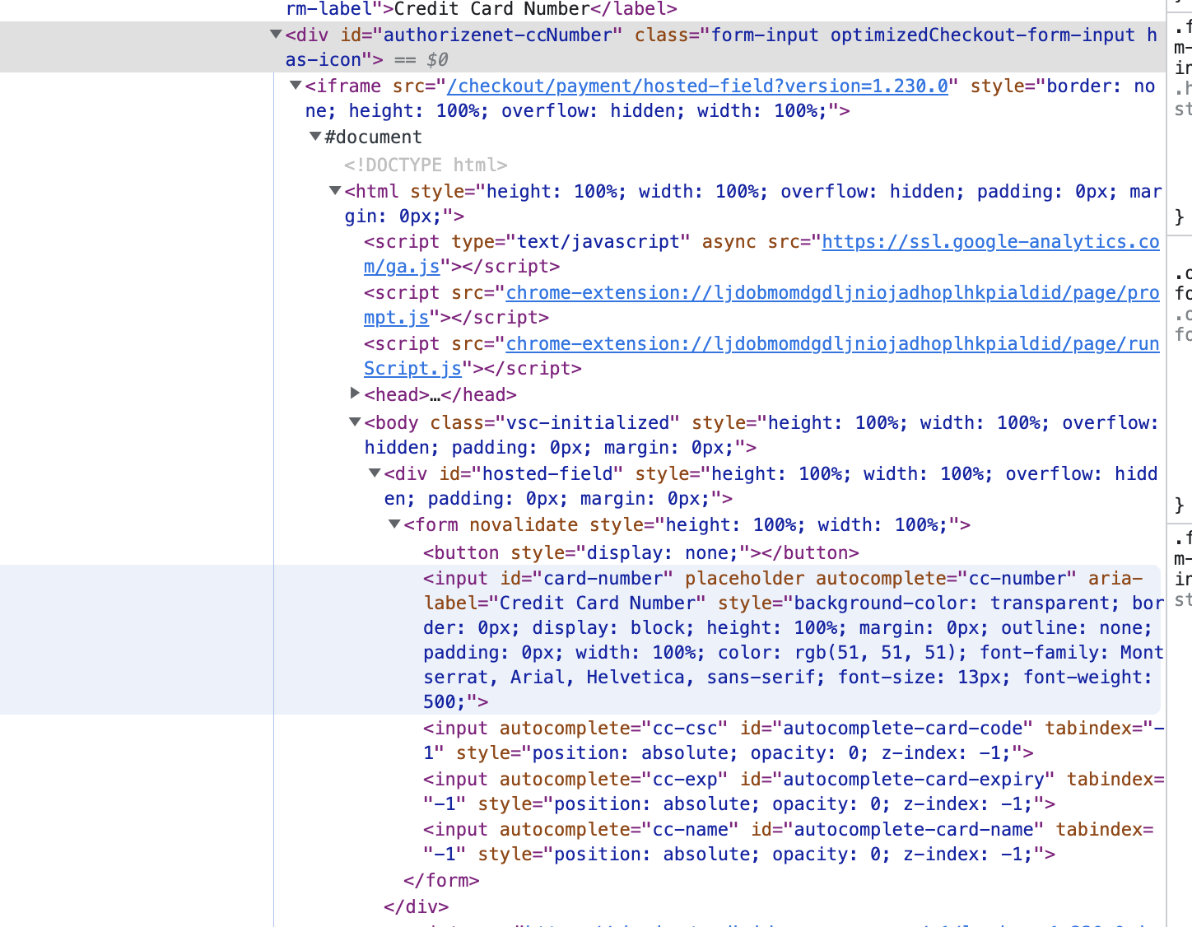This screenshot has width=1192, height=927.
Task: Click the async attribute in ga.js script tag
Action: (729, 241)
